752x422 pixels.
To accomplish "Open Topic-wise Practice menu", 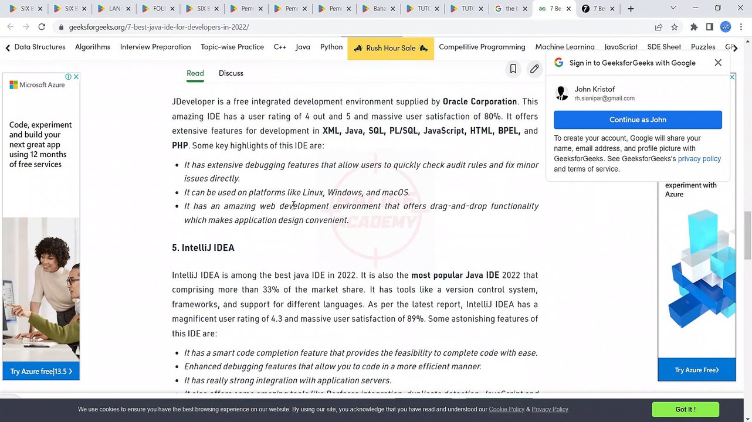I will tap(232, 47).
